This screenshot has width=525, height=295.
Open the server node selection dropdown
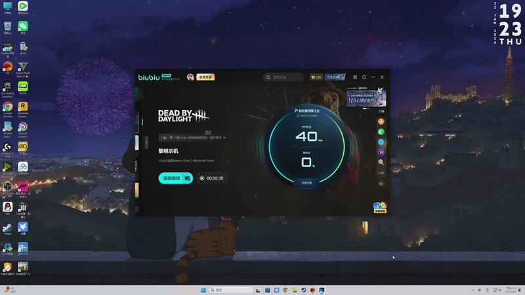coord(193,138)
